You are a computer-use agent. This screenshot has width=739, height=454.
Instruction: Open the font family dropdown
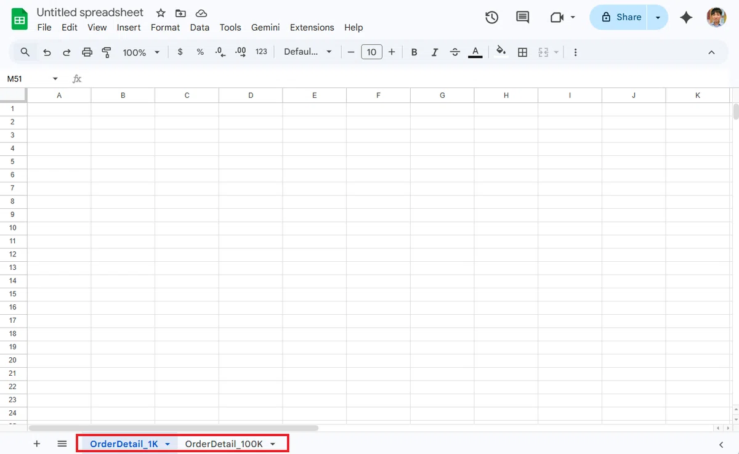pyautogui.click(x=308, y=52)
